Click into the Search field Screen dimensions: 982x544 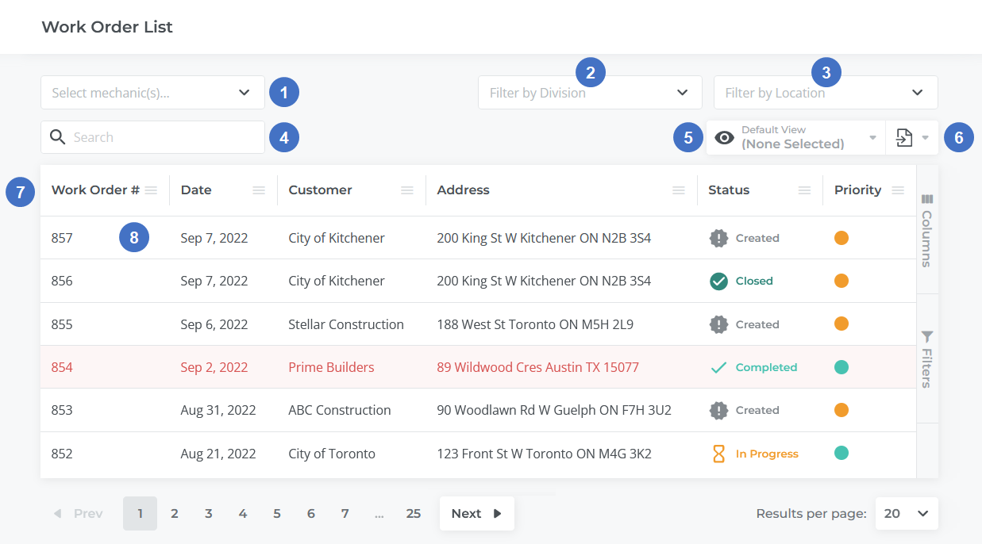(163, 137)
